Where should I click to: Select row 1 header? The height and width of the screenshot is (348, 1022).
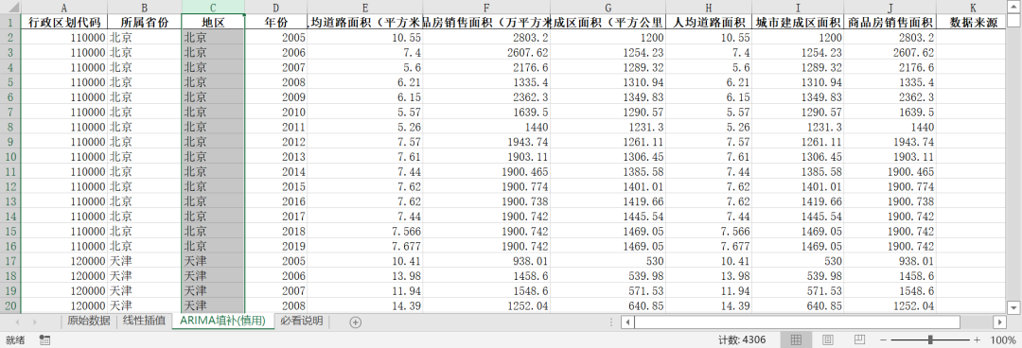[10, 22]
